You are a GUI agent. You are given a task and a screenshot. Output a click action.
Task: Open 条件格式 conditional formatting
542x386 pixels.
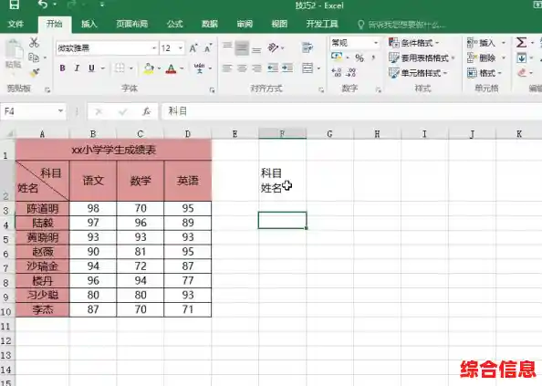[413, 43]
